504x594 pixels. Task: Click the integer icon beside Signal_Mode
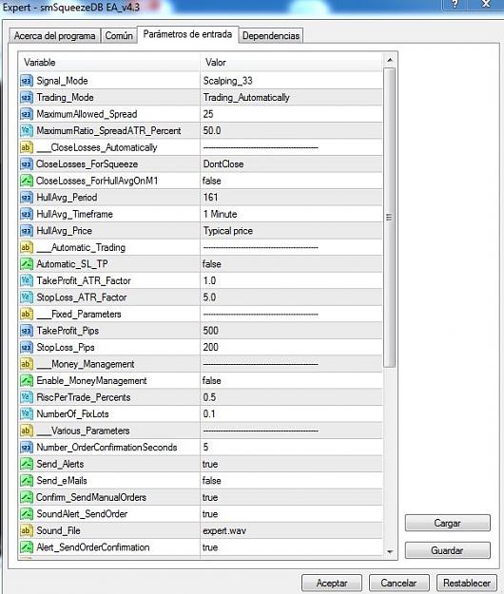(27, 81)
